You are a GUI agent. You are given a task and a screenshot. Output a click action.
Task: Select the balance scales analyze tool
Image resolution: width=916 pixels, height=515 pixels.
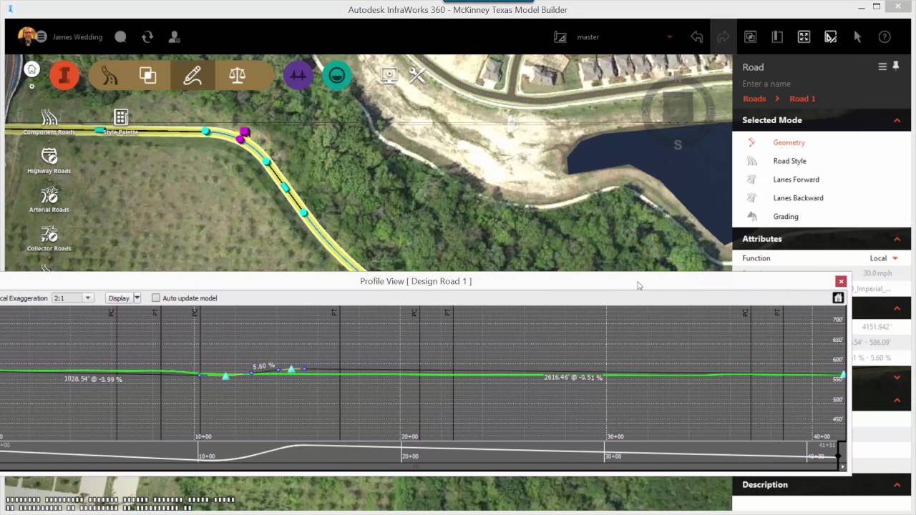click(x=237, y=75)
